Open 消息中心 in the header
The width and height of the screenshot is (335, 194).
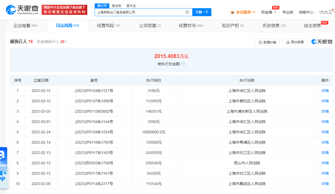pyautogui.click(x=306, y=12)
